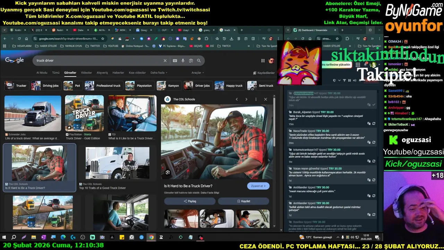Open Top 10 Traits of a Good Truck Driver result
The height and width of the screenshot is (250, 444).
[x=118, y=163]
